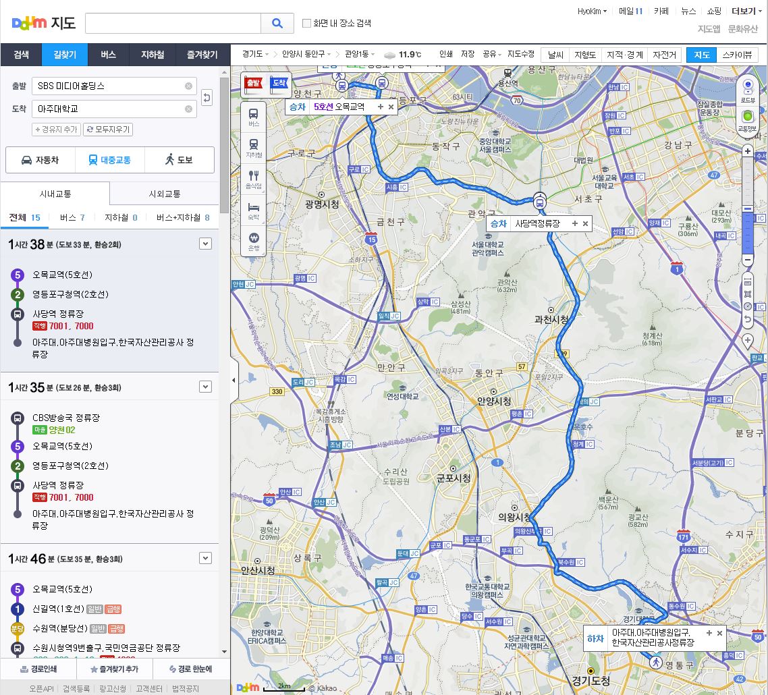Click the 경유지 추가 button
Image resolution: width=768 pixels, height=695 pixels.
click(x=56, y=130)
